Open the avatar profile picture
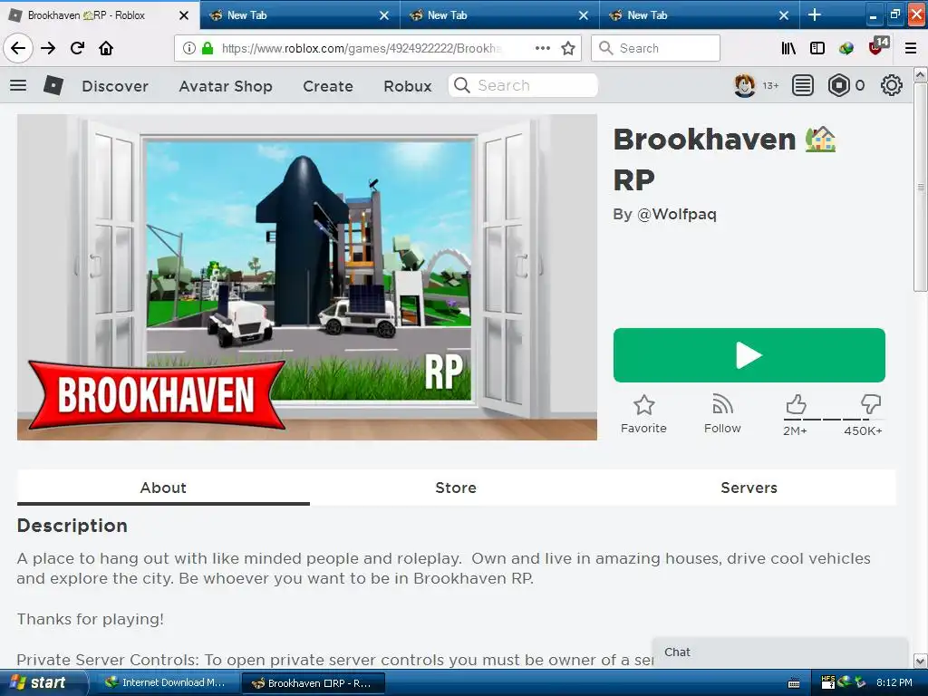The height and width of the screenshot is (696, 928). point(745,85)
